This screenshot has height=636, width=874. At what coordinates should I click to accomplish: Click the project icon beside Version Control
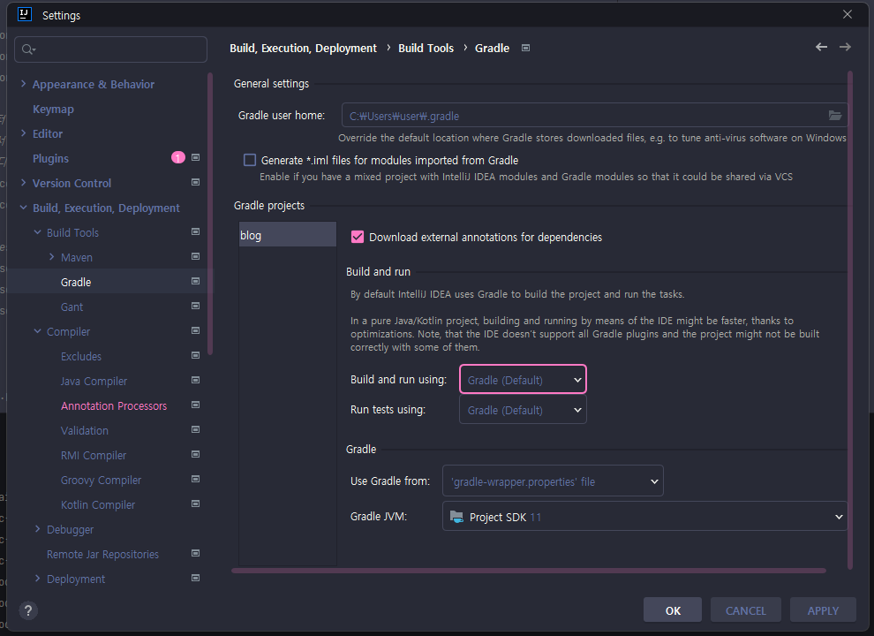coord(196,182)
